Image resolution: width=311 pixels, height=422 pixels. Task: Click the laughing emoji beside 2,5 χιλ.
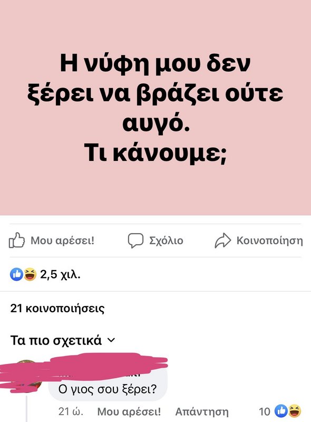pos(30,274)
